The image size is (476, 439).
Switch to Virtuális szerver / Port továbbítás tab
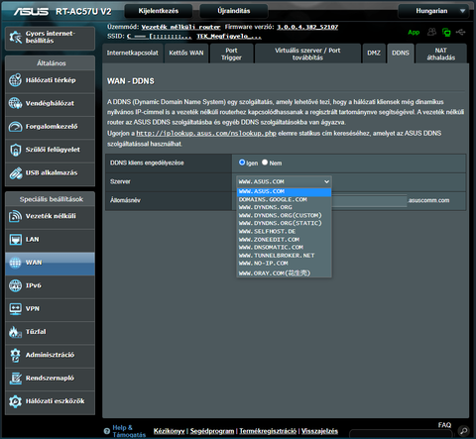click(x=307, y=54)
